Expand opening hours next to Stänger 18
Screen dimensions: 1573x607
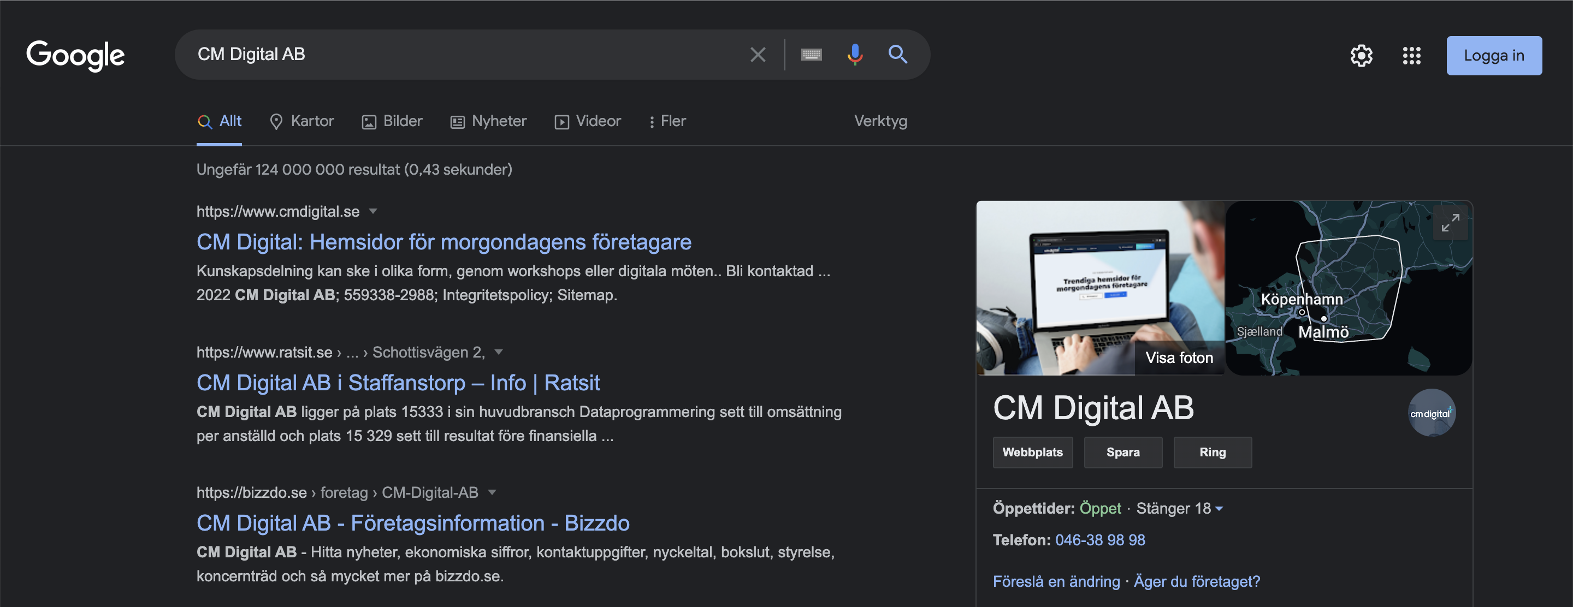[1220, 508]
